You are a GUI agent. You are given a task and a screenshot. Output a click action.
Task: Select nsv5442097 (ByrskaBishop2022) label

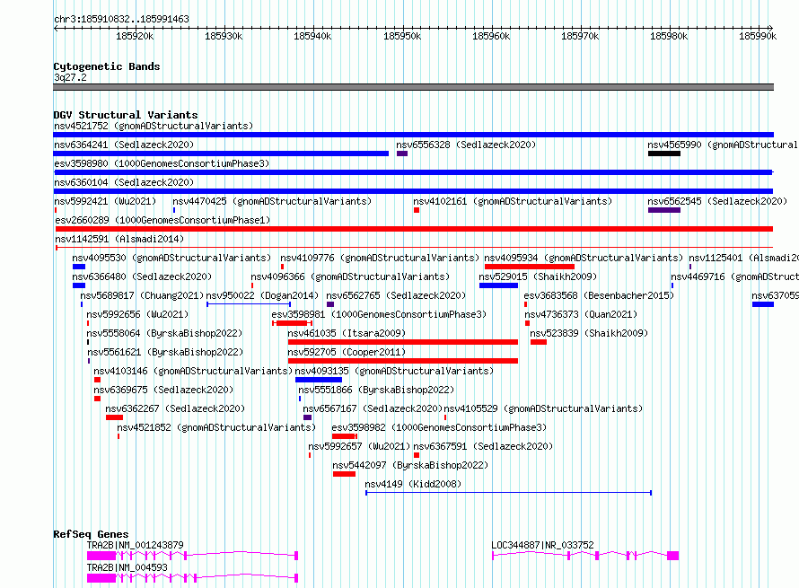click(410, 465)
